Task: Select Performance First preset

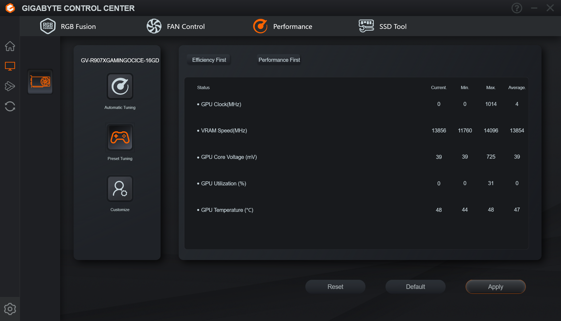Action: point(279,60)
